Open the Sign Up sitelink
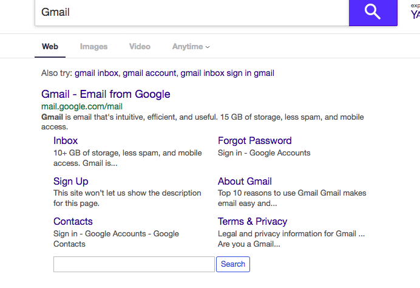Image resolution: width=420 pixels, height=288 pixels. tap(71, 182)
